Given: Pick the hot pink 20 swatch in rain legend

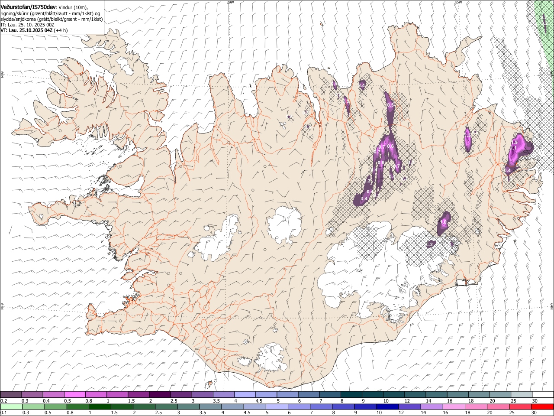Looking at the screenshot, I should pyautogui.click(x=498, y=406).
